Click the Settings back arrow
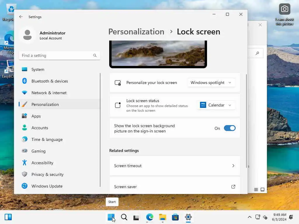Screen dimensions: 299x224 (21, 17)
